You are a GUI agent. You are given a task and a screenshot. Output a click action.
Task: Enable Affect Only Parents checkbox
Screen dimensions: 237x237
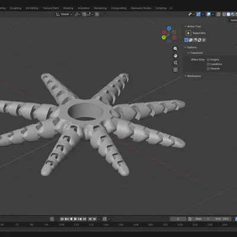pyautogui.click(x=208, y=69)
